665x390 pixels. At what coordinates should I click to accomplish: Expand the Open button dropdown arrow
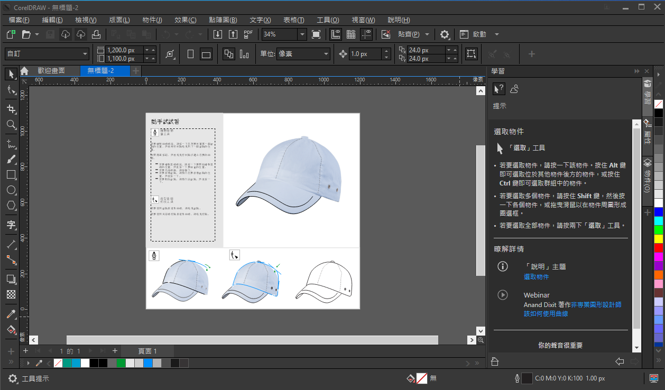pyautogui.click(x=37, y=34)
